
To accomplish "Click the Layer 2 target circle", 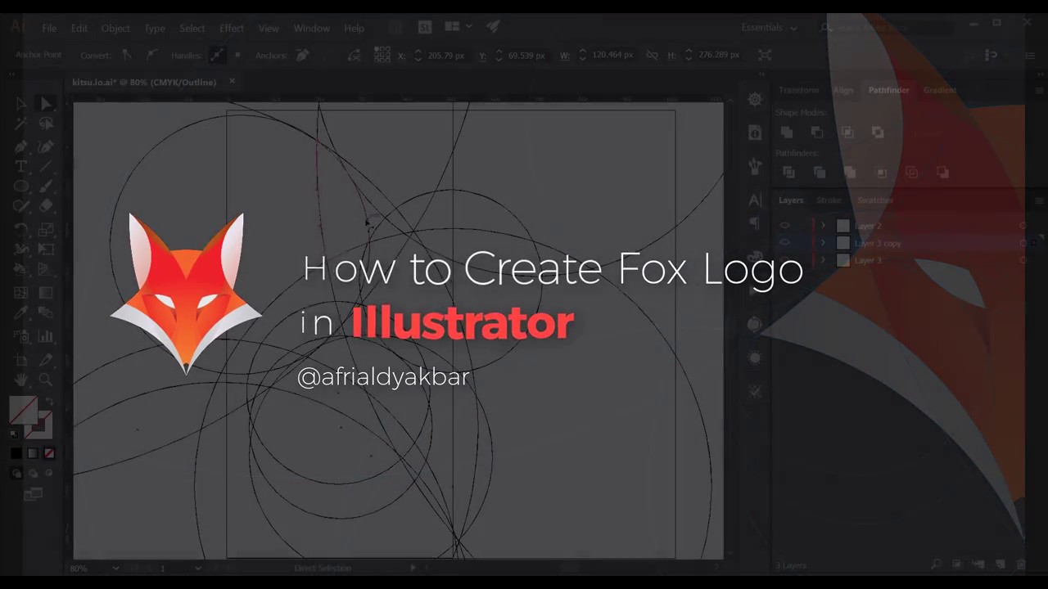I will tap(1023, 226).
